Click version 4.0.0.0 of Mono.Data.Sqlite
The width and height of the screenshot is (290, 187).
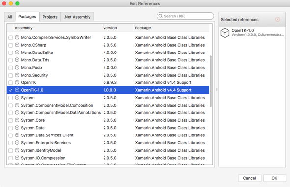(x=110, y=53)
